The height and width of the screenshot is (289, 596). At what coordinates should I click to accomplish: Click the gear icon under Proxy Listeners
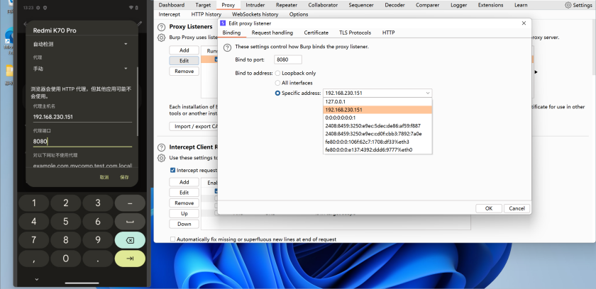(161, 37)
